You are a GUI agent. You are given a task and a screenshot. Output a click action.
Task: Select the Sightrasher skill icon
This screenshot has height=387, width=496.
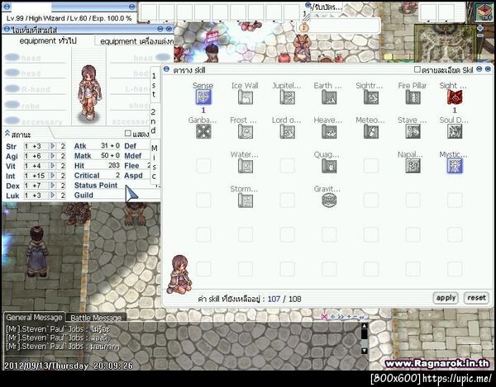click(x=371, y=97)
